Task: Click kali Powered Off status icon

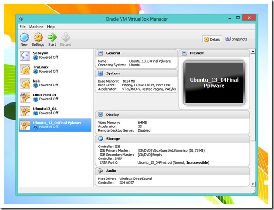Action: (36, 85)
